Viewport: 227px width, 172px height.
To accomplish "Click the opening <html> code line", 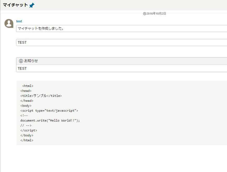I will click(x=28, y=86).
